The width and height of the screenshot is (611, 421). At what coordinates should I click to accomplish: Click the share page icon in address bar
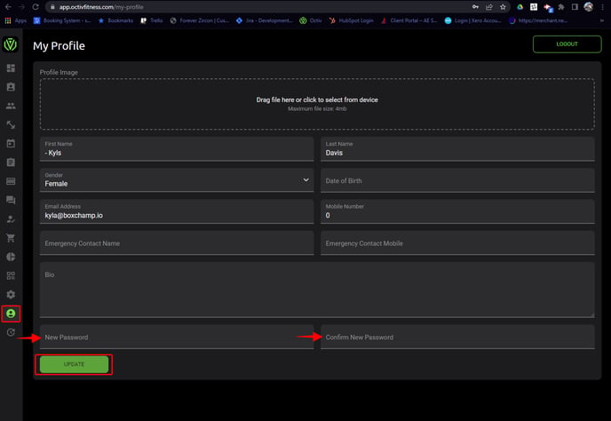(489, 6)
